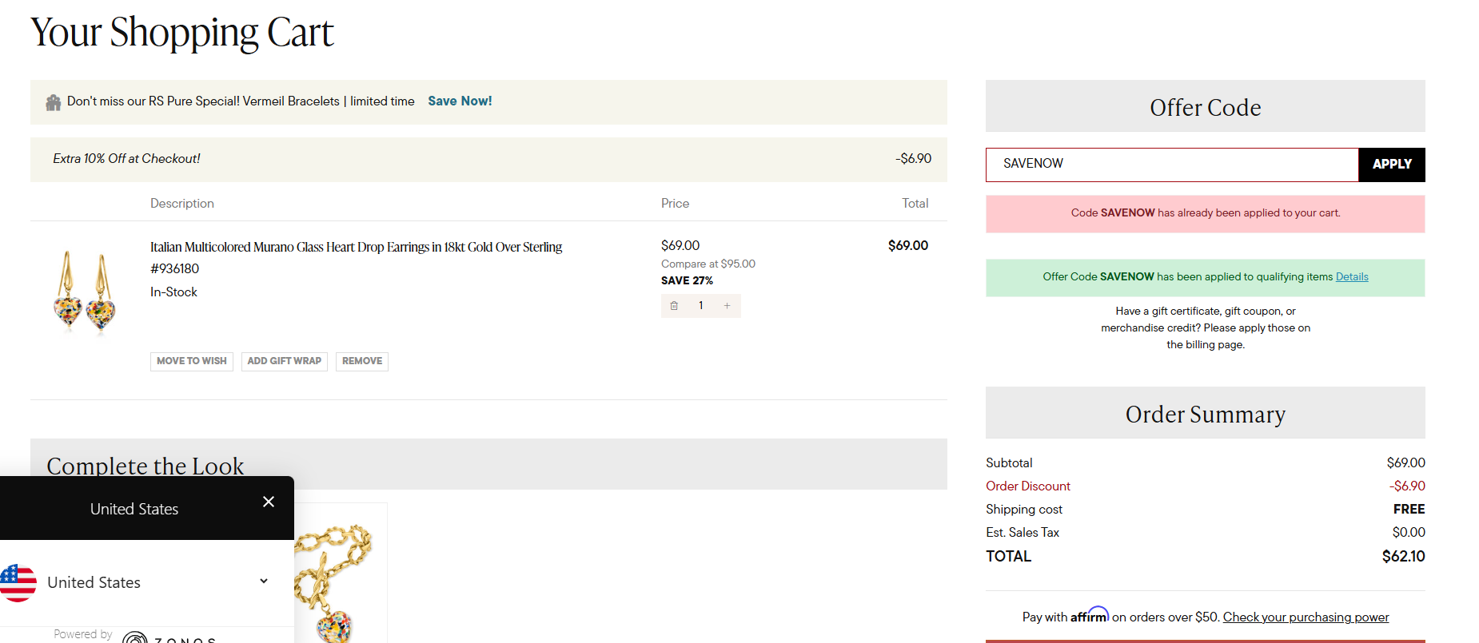Open the Check your purchasing power link
Image resolution: width=1479 pixels, height=643 pixels.
[x=1306, y=617]
